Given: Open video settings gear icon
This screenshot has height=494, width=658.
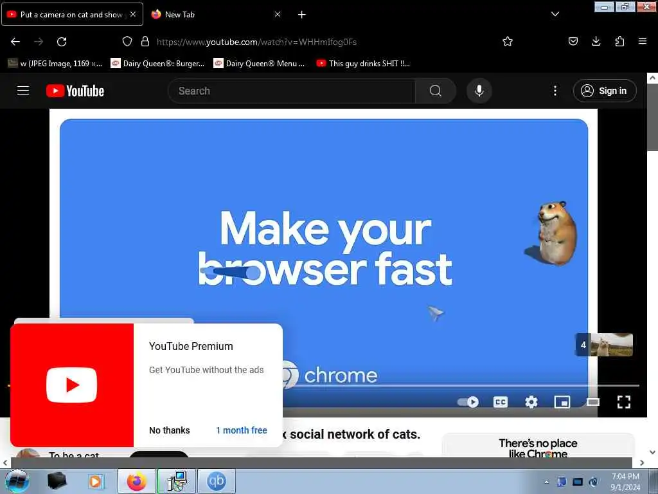Looking at the screenshot, I should [x=531, y=402].
